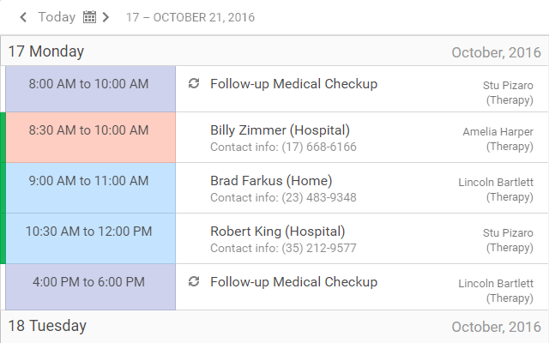Select the 18 Tuesday day header
Image resolution: width=549 pixels, height=343 pixels.
click(x=47, y=326)
